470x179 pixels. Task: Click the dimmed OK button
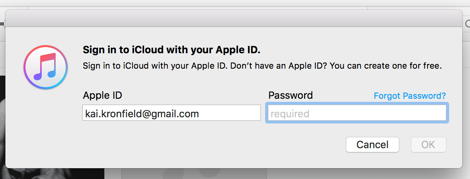[428, 145]
